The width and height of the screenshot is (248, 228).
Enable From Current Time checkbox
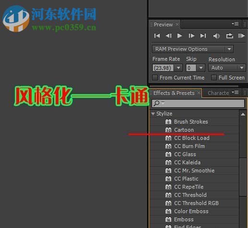(155, 78)
